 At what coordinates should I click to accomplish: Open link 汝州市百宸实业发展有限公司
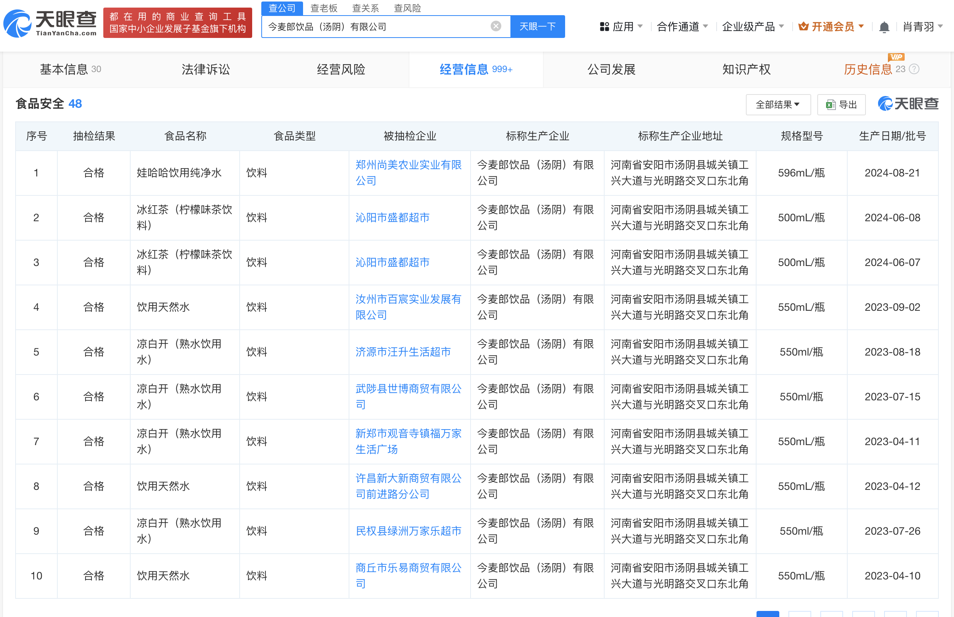coord(409,307)
